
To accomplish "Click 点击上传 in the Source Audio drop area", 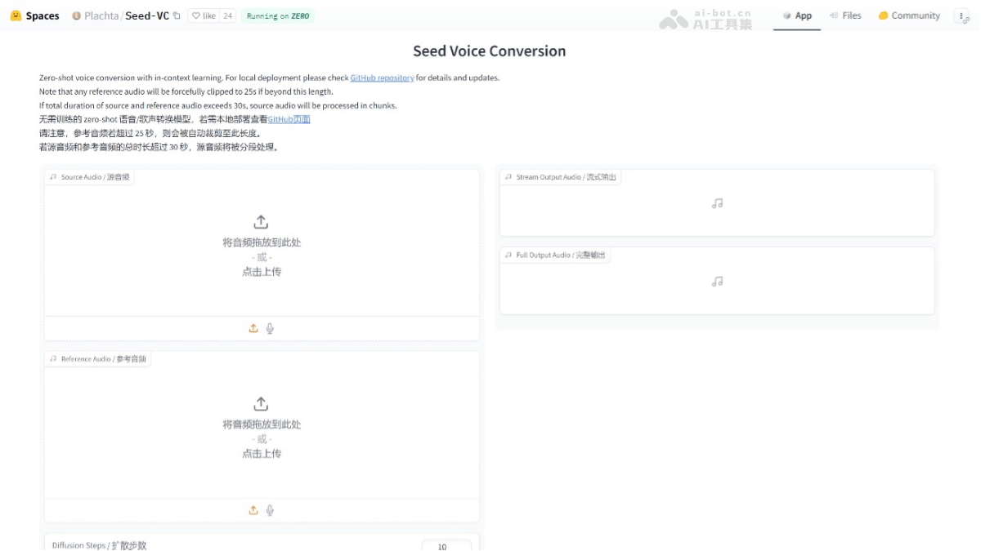I will pos(260,270).
